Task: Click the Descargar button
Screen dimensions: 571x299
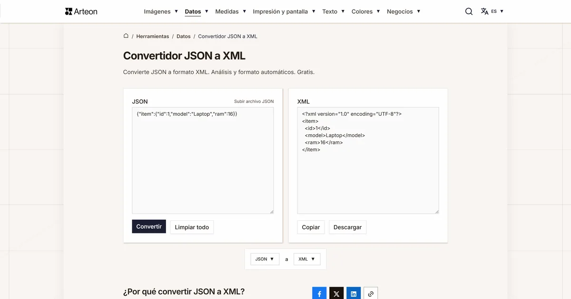Action: [x=347, y=227]
